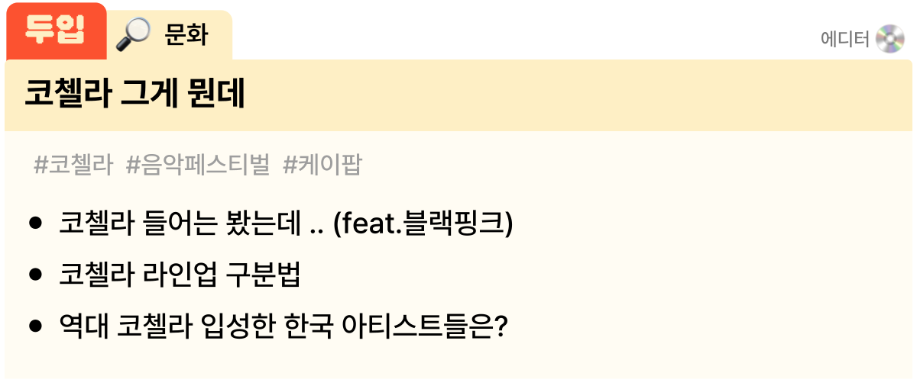917x389 pixels.
Task: Select the #코첼라 hashtag
Action: pos(74,165)
